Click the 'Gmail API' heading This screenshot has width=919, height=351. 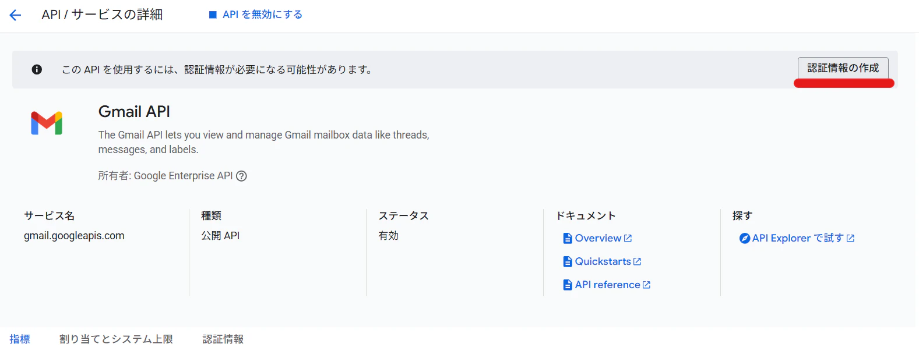click(134, 111)
